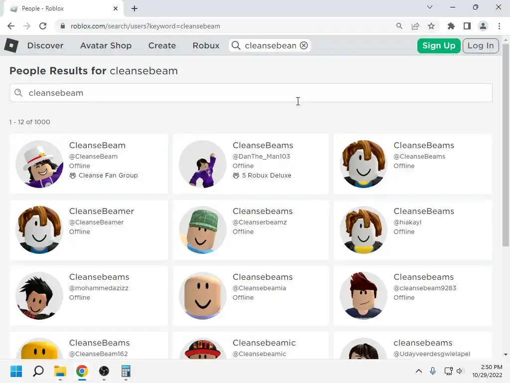Click avatar of @CleanseBeams user
The height and width of the screenshot is (383, 510).
[364, 164]
